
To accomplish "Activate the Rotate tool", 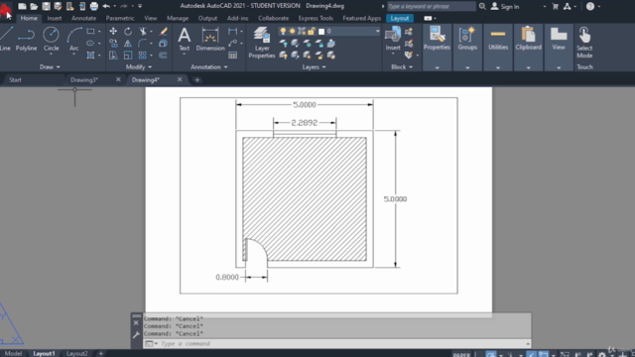I will [128, 32].
